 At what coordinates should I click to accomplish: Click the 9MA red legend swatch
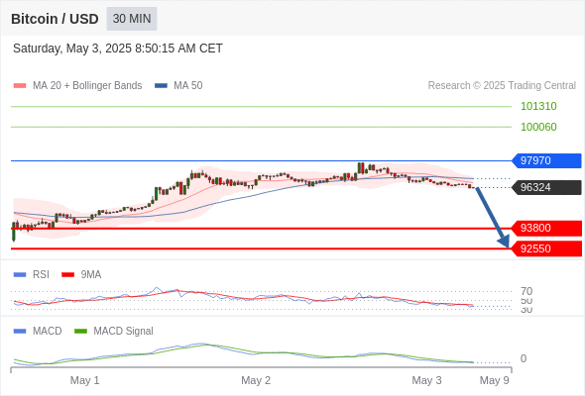(x=67, y=275)
